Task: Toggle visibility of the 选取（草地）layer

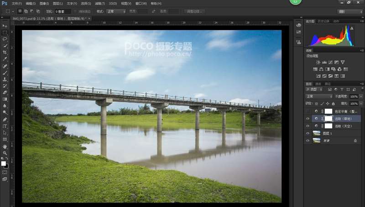Action: pos(308,118)
